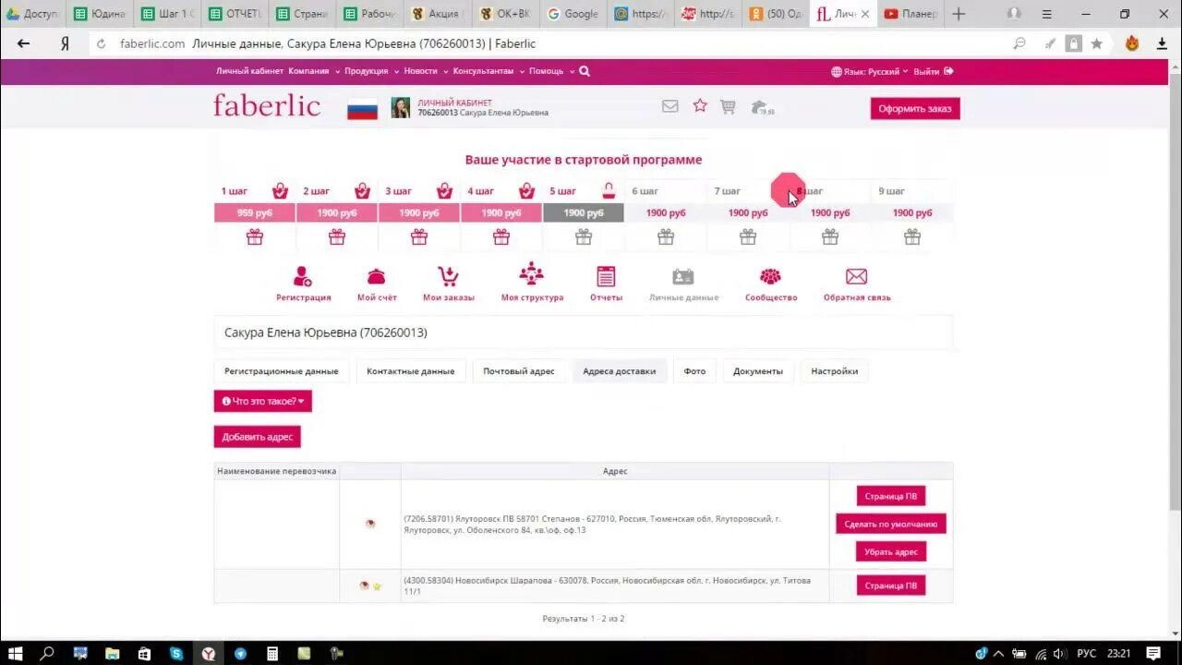Click the faberlic logo

tap(267, 105)
